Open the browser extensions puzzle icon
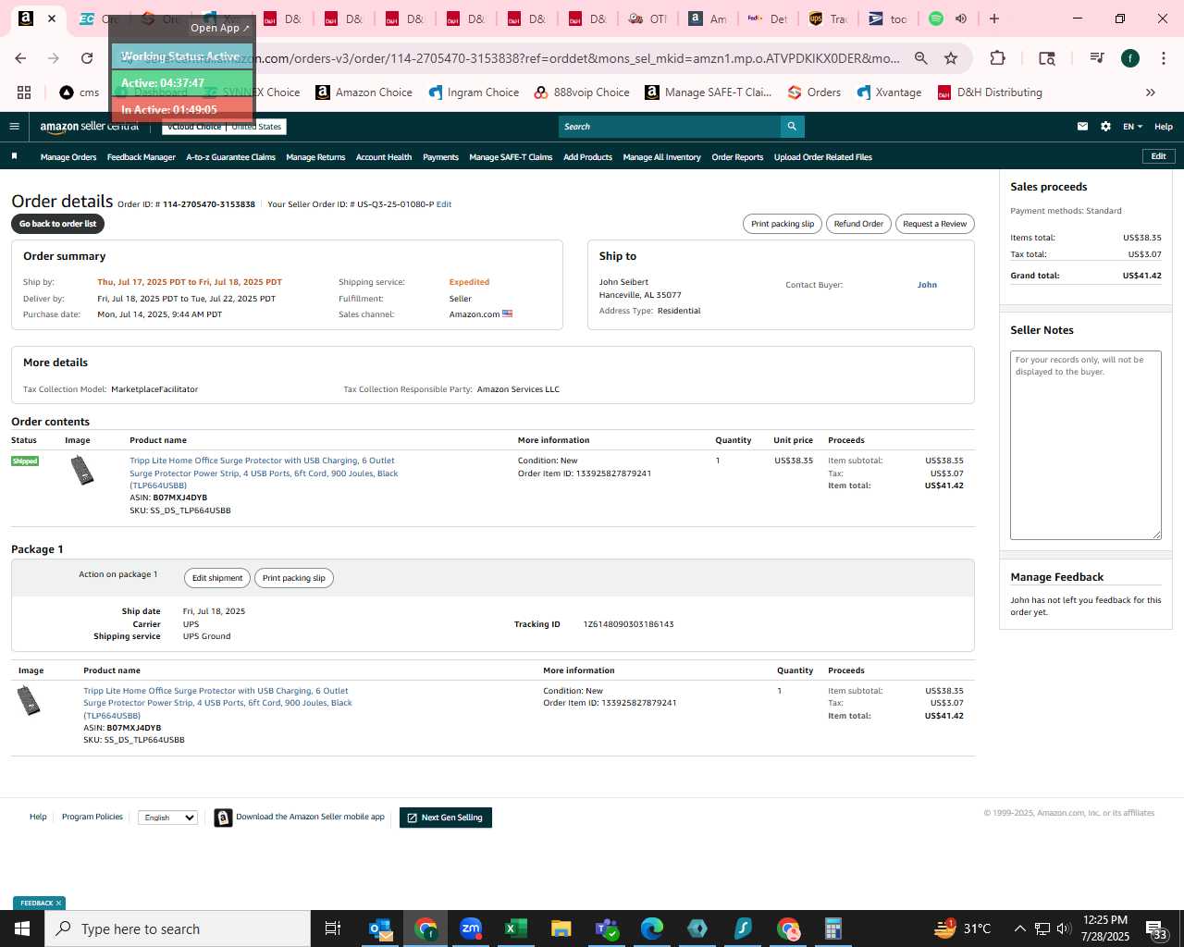The height and width of the screenshot is (947, 1184). [997, 58]
